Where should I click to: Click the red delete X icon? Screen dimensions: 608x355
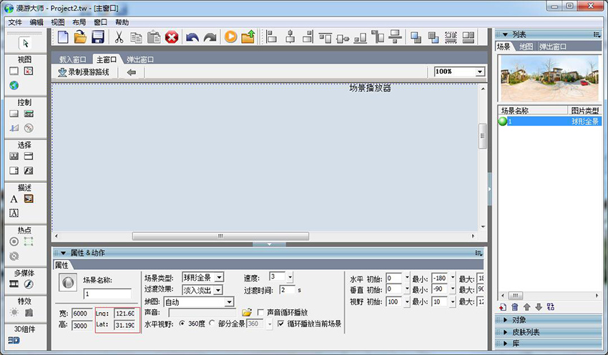[x=172, y=37]
